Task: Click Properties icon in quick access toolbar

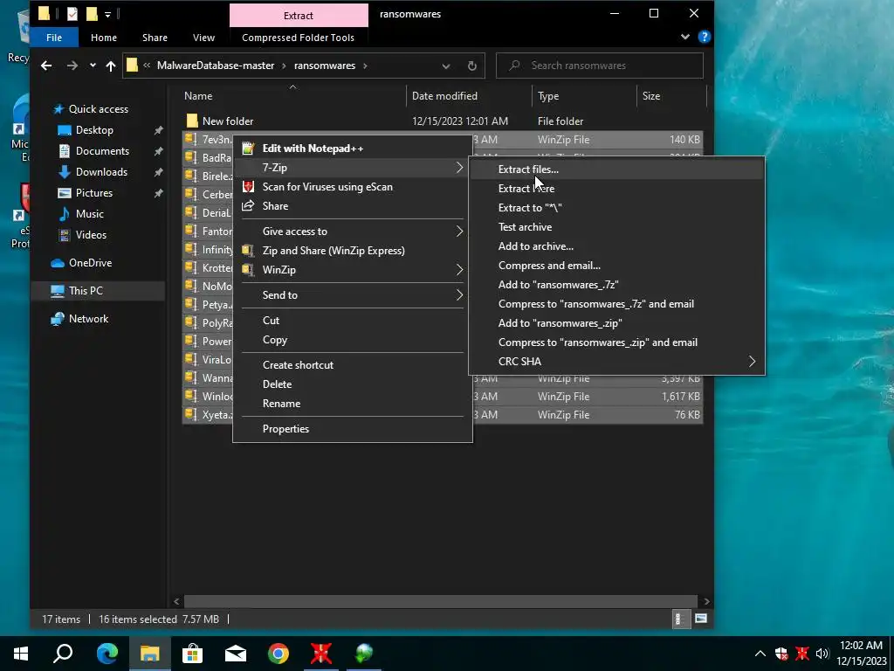Action: (72, 14)
